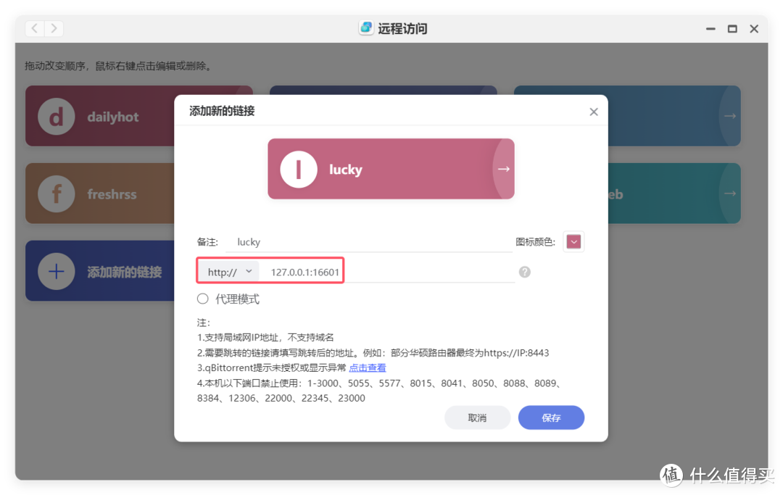783x495 pixels.
Task: Open the 图标颜色 icon color picker
Action: 573,242
